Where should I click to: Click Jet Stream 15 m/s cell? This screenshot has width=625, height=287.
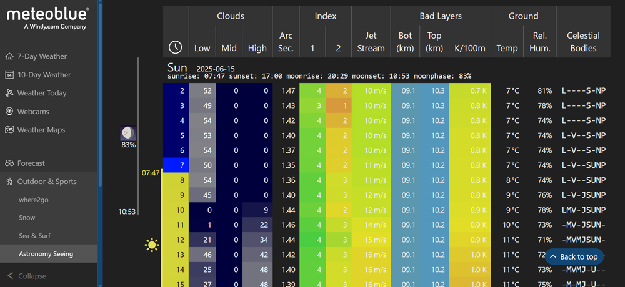[371, 240]
